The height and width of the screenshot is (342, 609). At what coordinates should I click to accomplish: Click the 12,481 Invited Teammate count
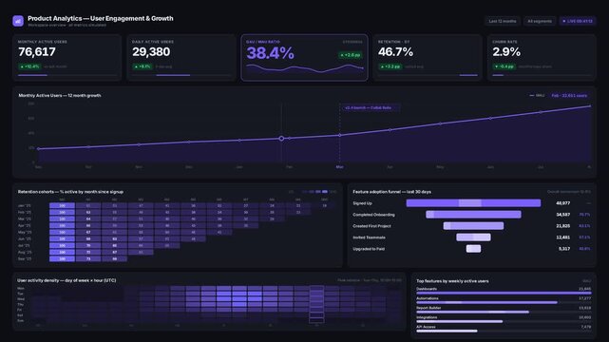tap(562, 237)
